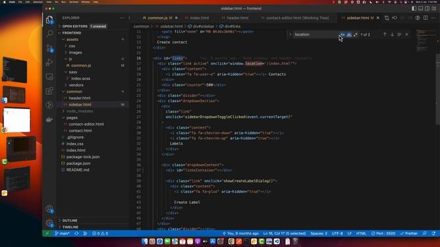The image size is (440, 247).
Task: Open the File menu in the menu bar
Action: click(20, 2)
